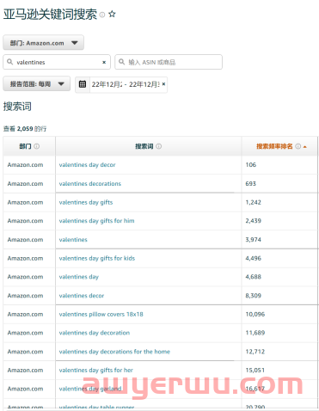The height and width of the screenshot is (411, 319).
Task: Click the 搜索词 column header
Action: (x=149, y=146)
